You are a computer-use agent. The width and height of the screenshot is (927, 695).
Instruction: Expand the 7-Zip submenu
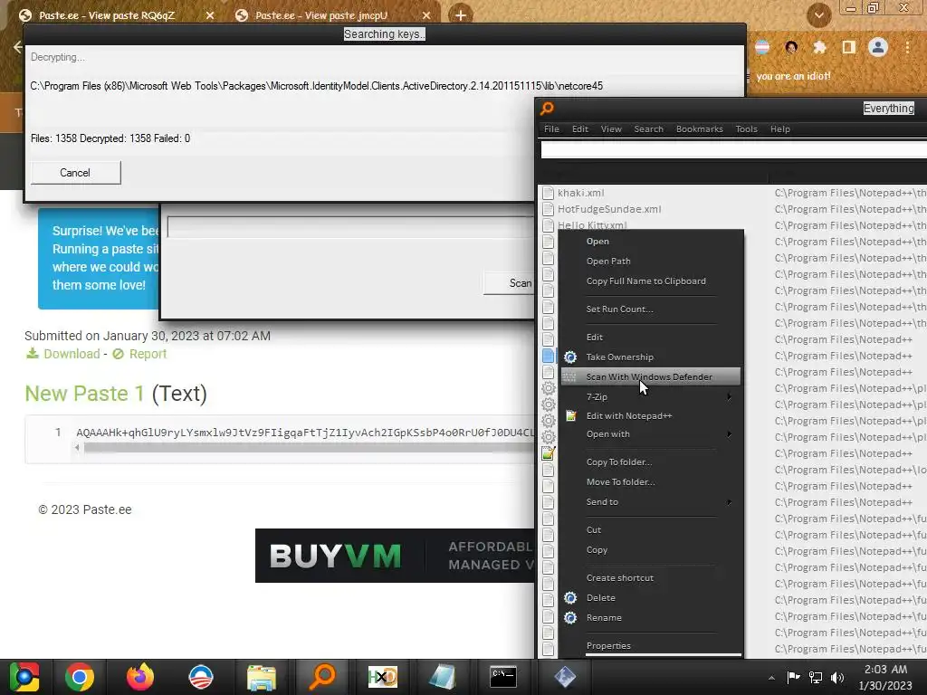650,396
